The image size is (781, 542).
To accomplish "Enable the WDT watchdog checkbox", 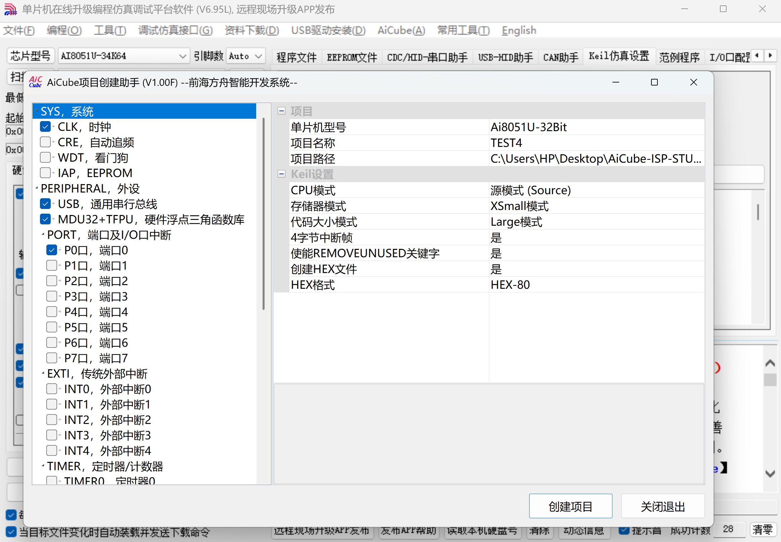I will [x=45, y=158].
